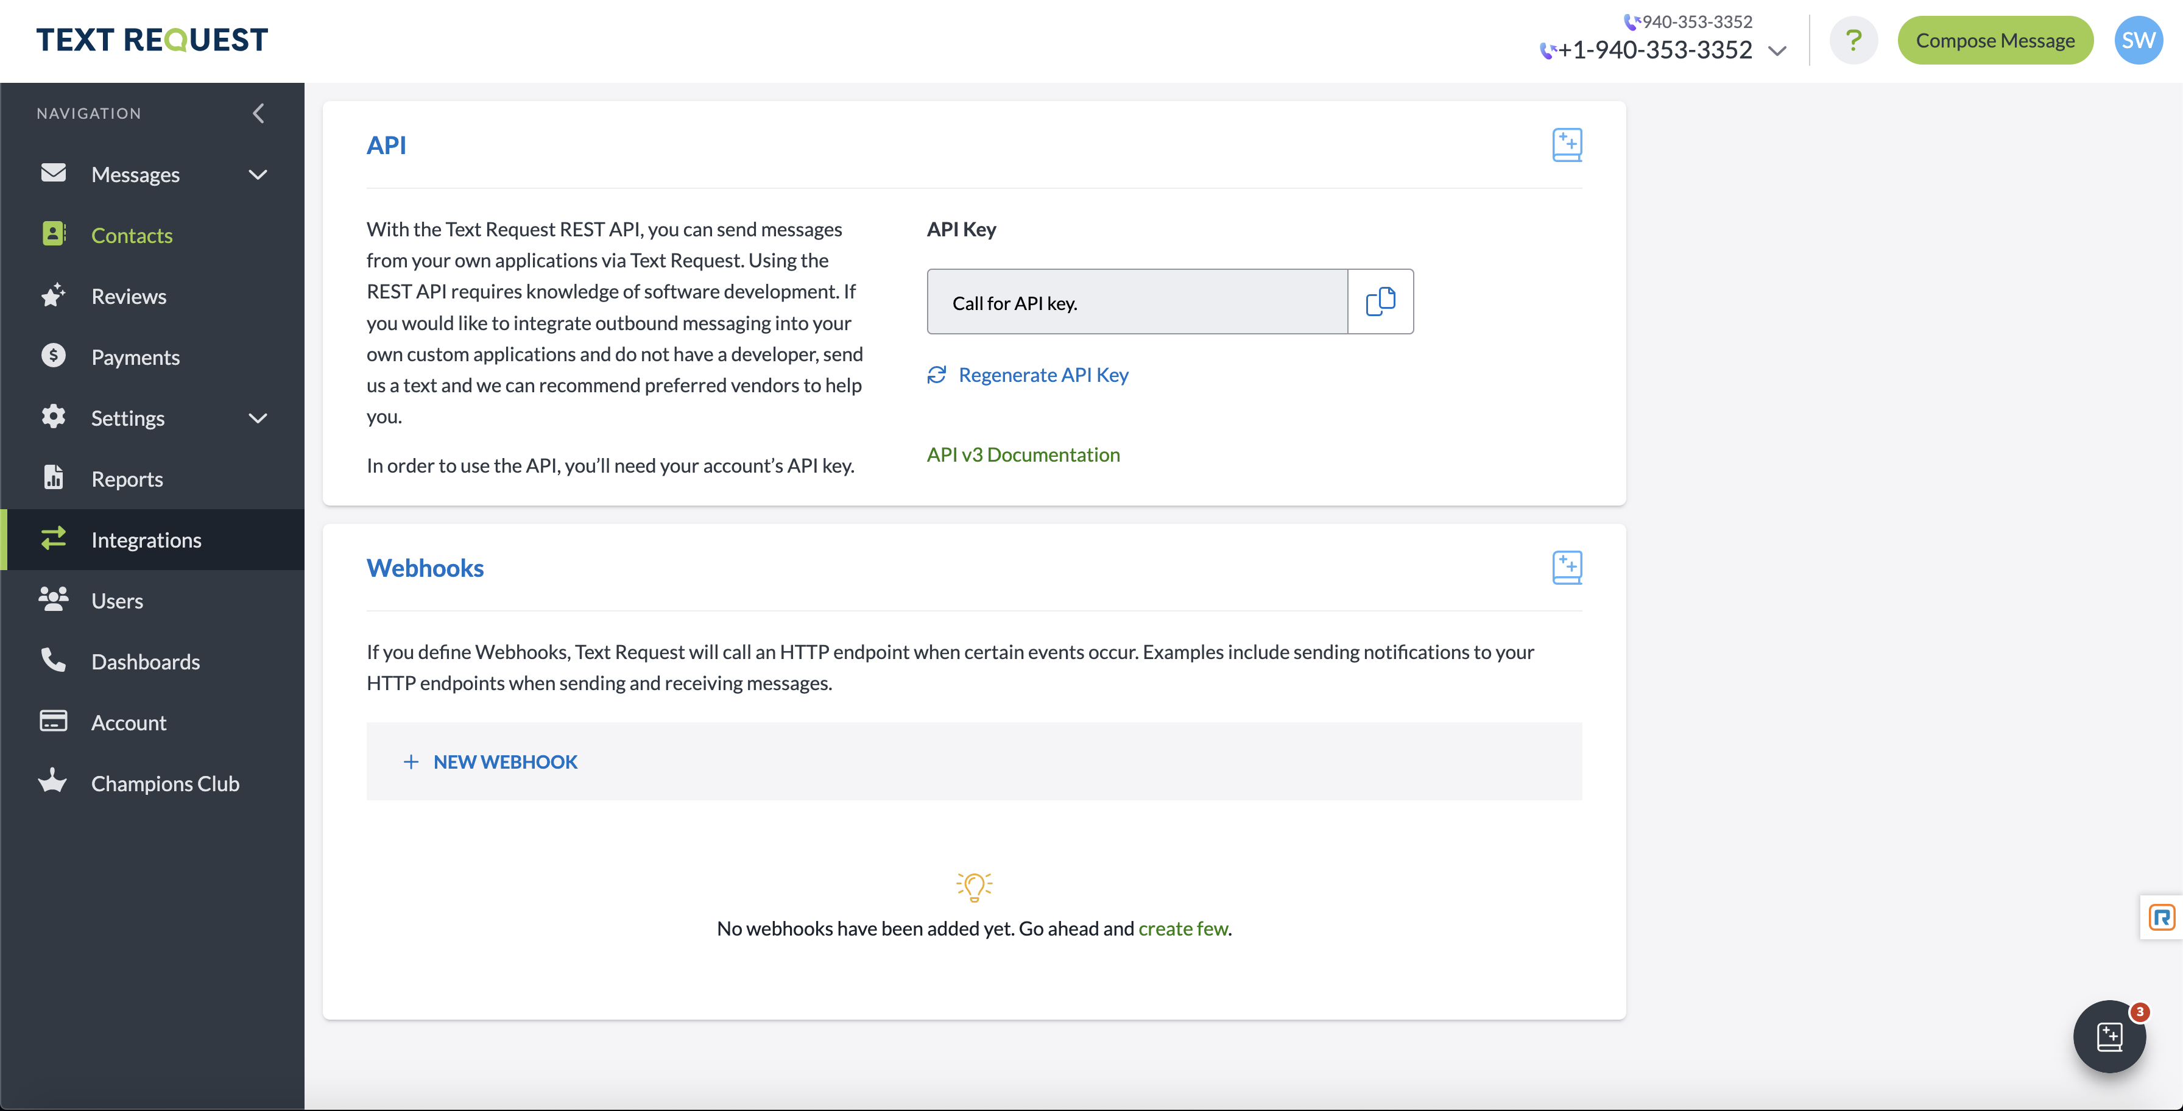Open Dashboards from the sidebar
This screenshot has width=2183, height=1111.
(x=146, y=663)
